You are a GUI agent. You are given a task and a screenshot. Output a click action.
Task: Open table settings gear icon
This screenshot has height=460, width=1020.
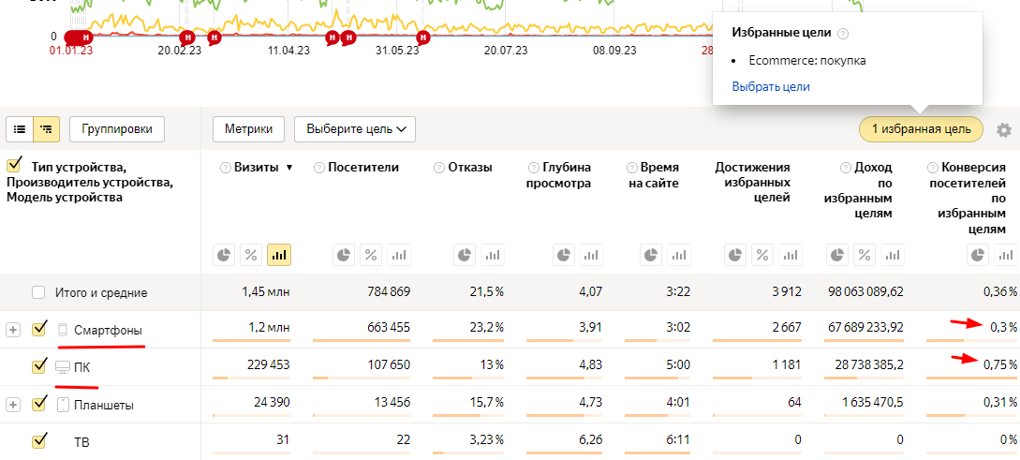tap(1004, 129)
